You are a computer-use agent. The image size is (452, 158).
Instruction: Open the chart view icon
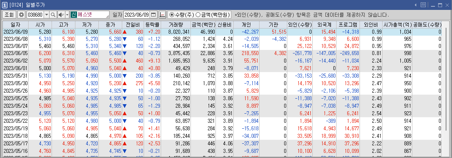pyautogui.click(x=162, y=14)
